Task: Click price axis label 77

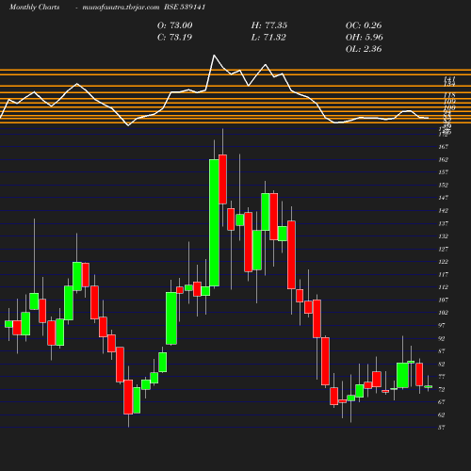Action: click(442, 376)
